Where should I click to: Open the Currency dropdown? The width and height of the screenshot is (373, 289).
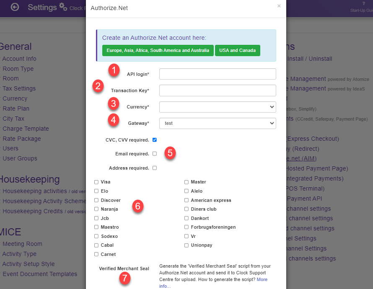pyautogui.click(x=217, y=107)
